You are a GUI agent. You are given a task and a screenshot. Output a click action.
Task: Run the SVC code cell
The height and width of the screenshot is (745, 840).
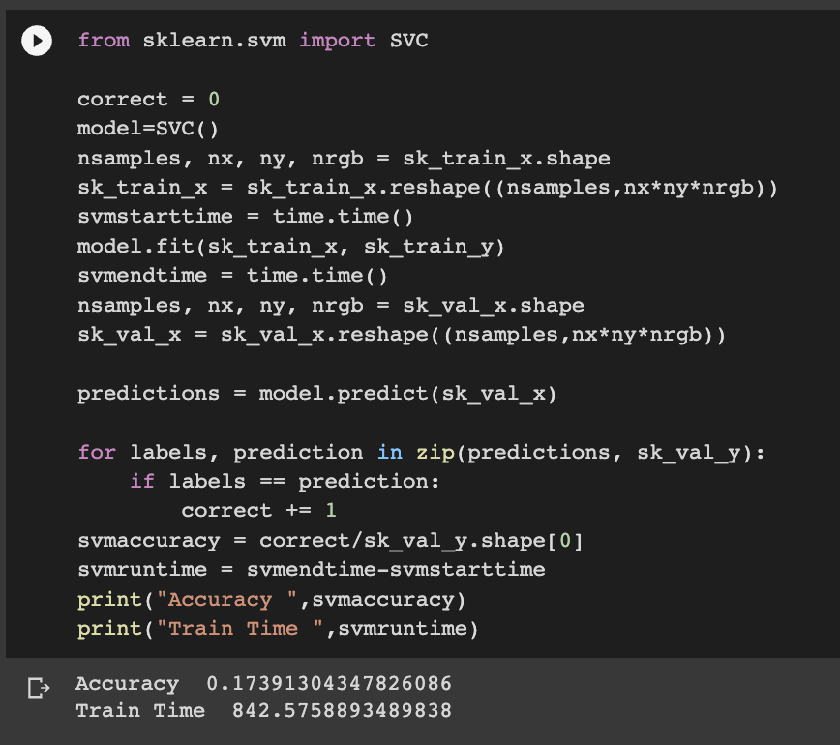[x=37, y=41]
